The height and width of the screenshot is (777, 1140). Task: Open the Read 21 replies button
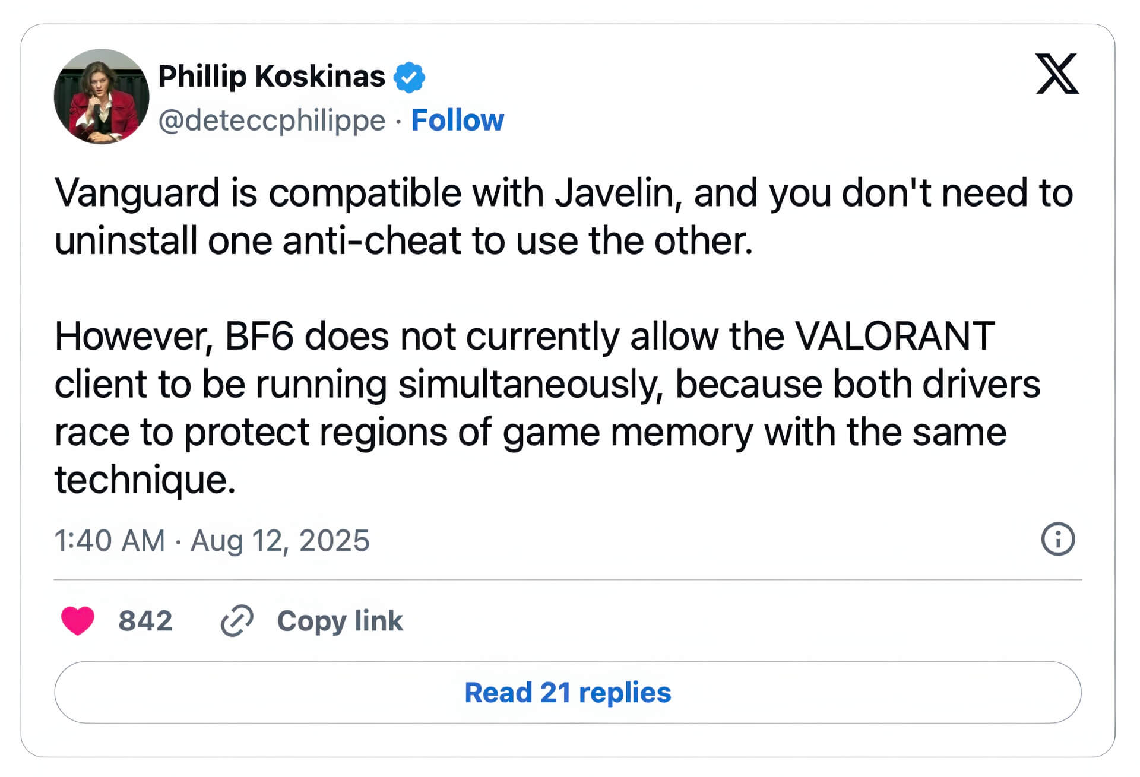pos(568,692)
